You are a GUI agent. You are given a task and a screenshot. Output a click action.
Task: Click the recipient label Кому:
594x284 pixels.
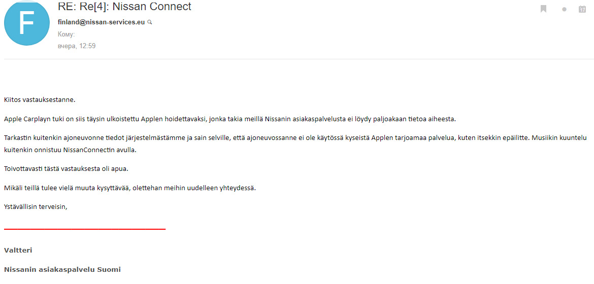pyautogui.click(x=67, y=34)
